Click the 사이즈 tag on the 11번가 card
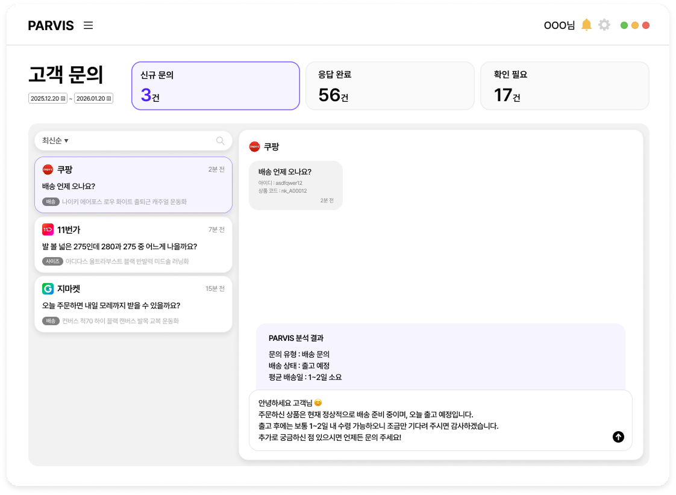This screenshot has height=495, width=676. [x=52, y=261]
